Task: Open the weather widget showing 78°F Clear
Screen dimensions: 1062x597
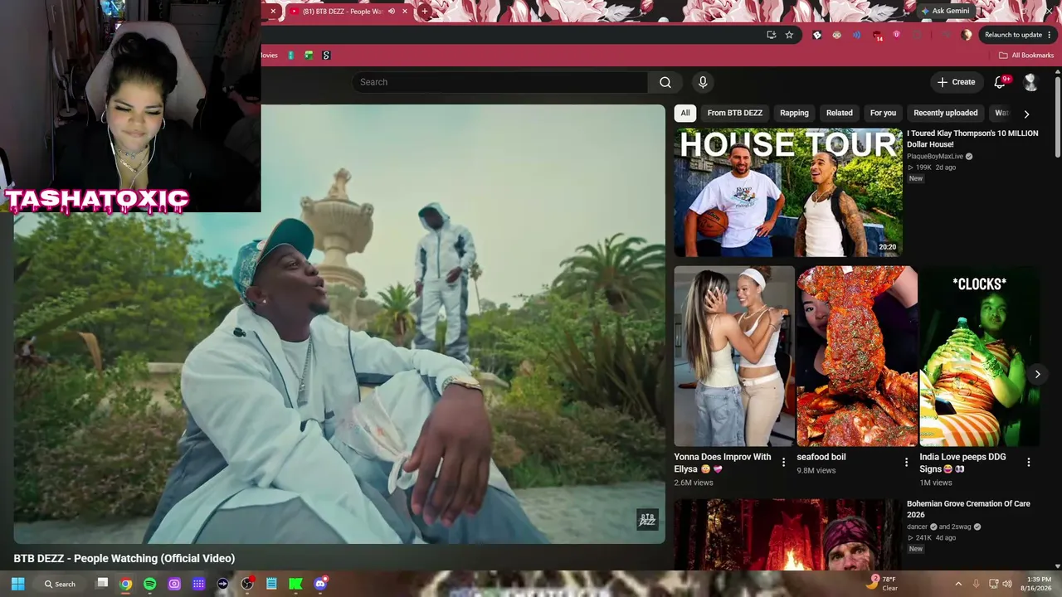Action: tap(883, 584)
